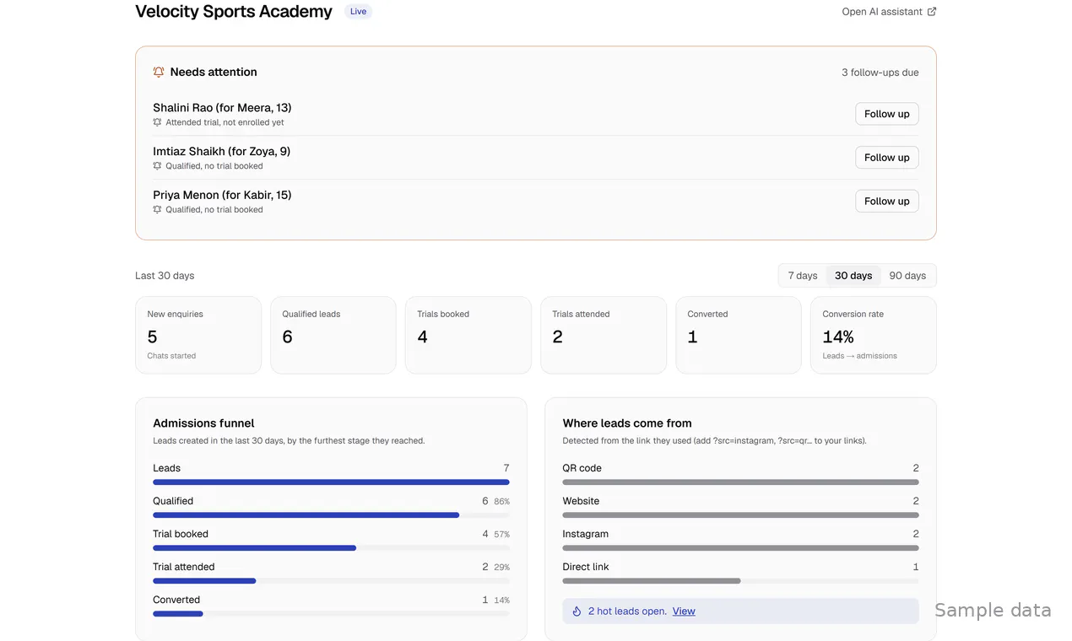Viewport: 1072px width, 641px height.
Task: Follow up with Priya Menon
Action: click(887, 202)
